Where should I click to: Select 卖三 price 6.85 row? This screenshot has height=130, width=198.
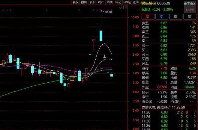pyautogui.click(x=169, y=32)
